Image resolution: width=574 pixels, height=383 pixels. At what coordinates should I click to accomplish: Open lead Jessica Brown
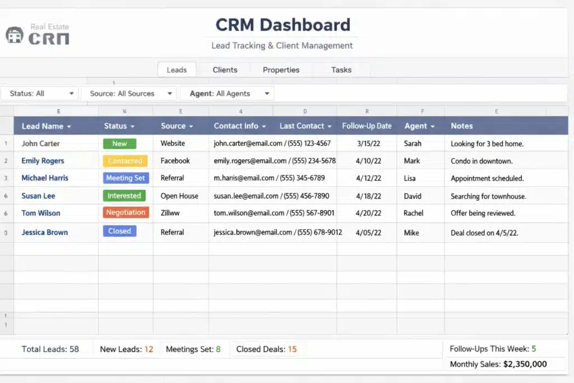45,232
